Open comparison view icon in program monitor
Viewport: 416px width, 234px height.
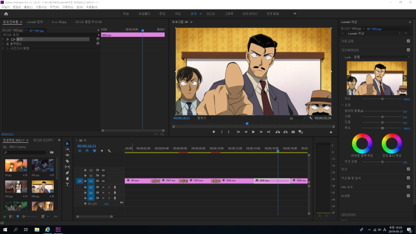click(301, 132)
